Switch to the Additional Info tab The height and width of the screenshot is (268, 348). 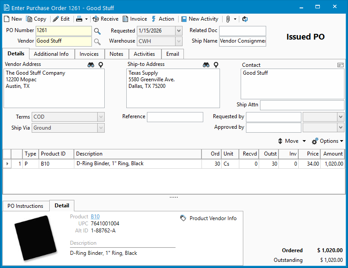(x=51, y=54)
